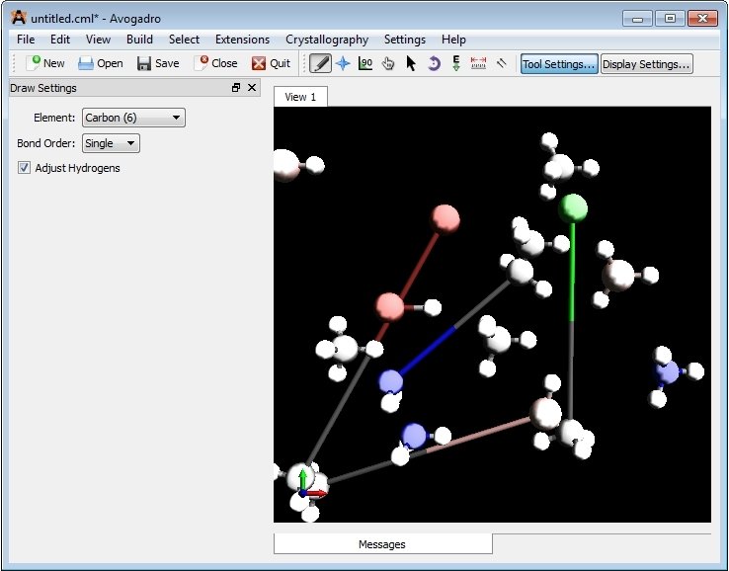This screenshot has height=571, width=729.
Task: Click the Display Settings... button
Action: point(646,63)
